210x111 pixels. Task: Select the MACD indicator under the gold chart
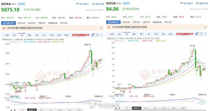tap(32, 110)
